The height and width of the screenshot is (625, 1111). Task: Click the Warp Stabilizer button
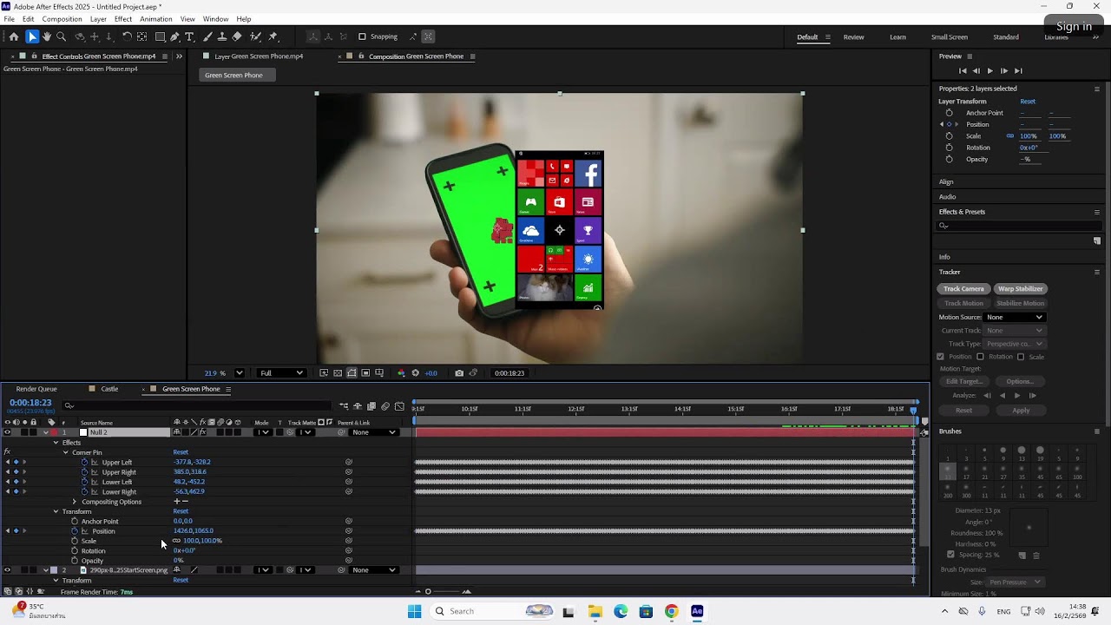pos(1020,288)
